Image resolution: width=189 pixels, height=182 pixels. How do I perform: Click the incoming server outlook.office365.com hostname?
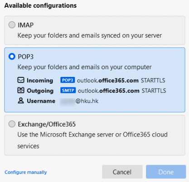[108, 80]
